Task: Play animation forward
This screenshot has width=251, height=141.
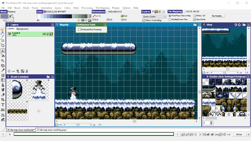Action: click(x=212, y=135)
